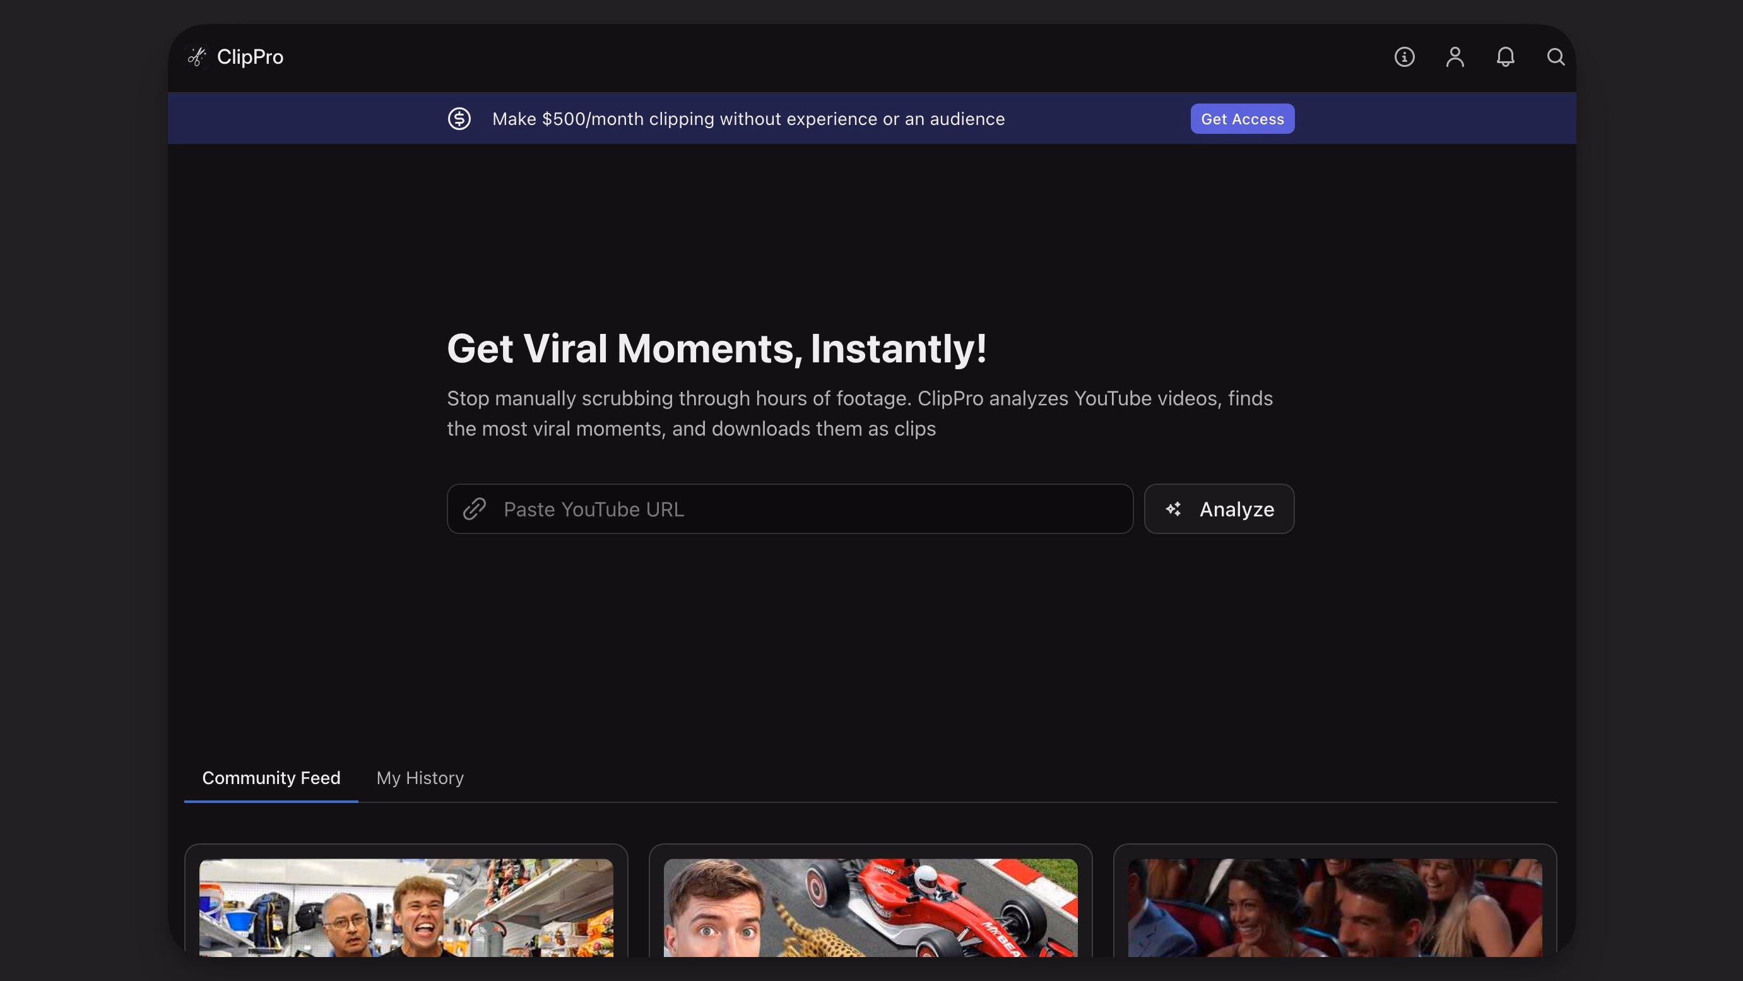This screenshot has width=1743, height=981.
Task: Click the Stop manually scrubbing description text
Action: click(x=860, y=413)
